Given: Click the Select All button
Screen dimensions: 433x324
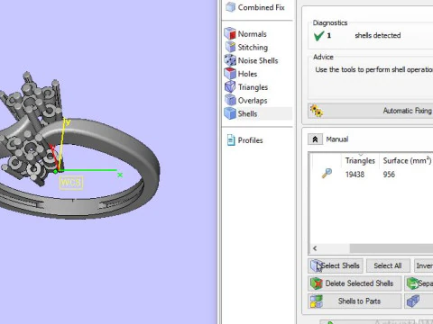Looking at the screenshot, I should click(x=388, y=265).
